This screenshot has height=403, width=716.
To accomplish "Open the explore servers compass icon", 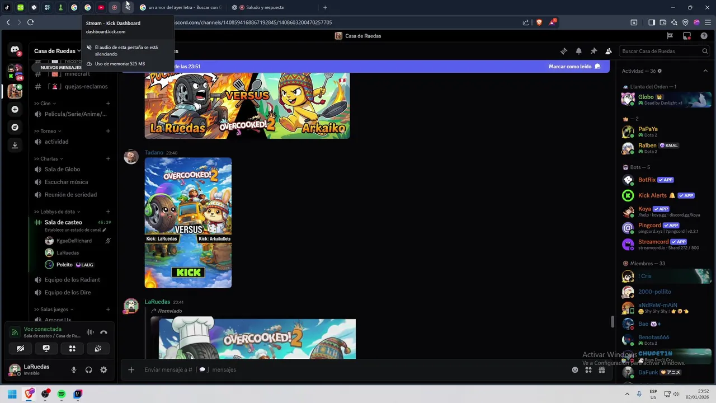I will pos(15,127).
